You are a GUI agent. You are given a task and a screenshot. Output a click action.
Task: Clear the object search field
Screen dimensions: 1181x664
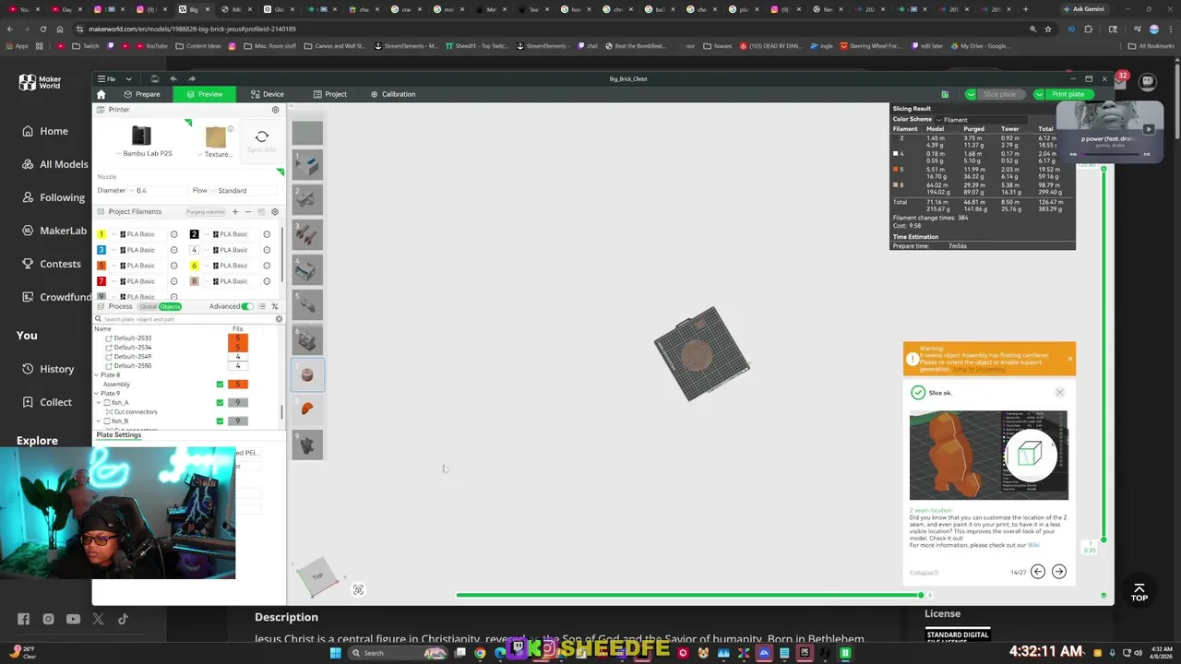[279, 319]
